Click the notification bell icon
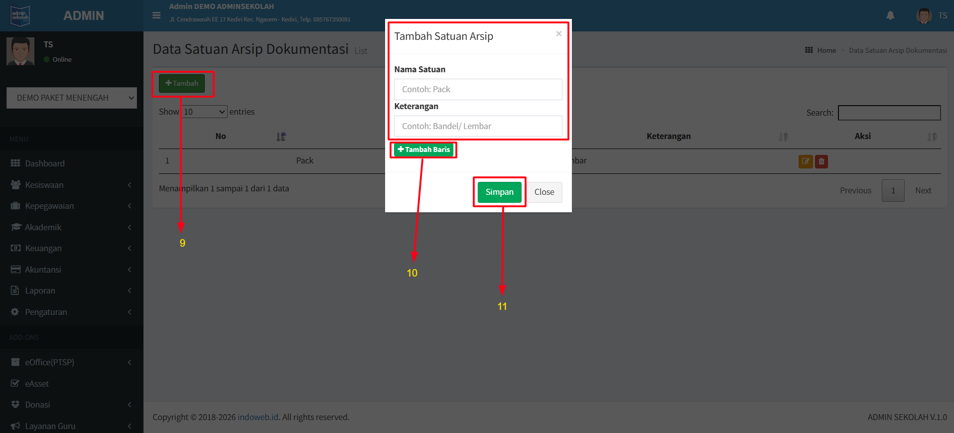The height and width of the screenshot is (433, 954). click(x=890, y=15)
